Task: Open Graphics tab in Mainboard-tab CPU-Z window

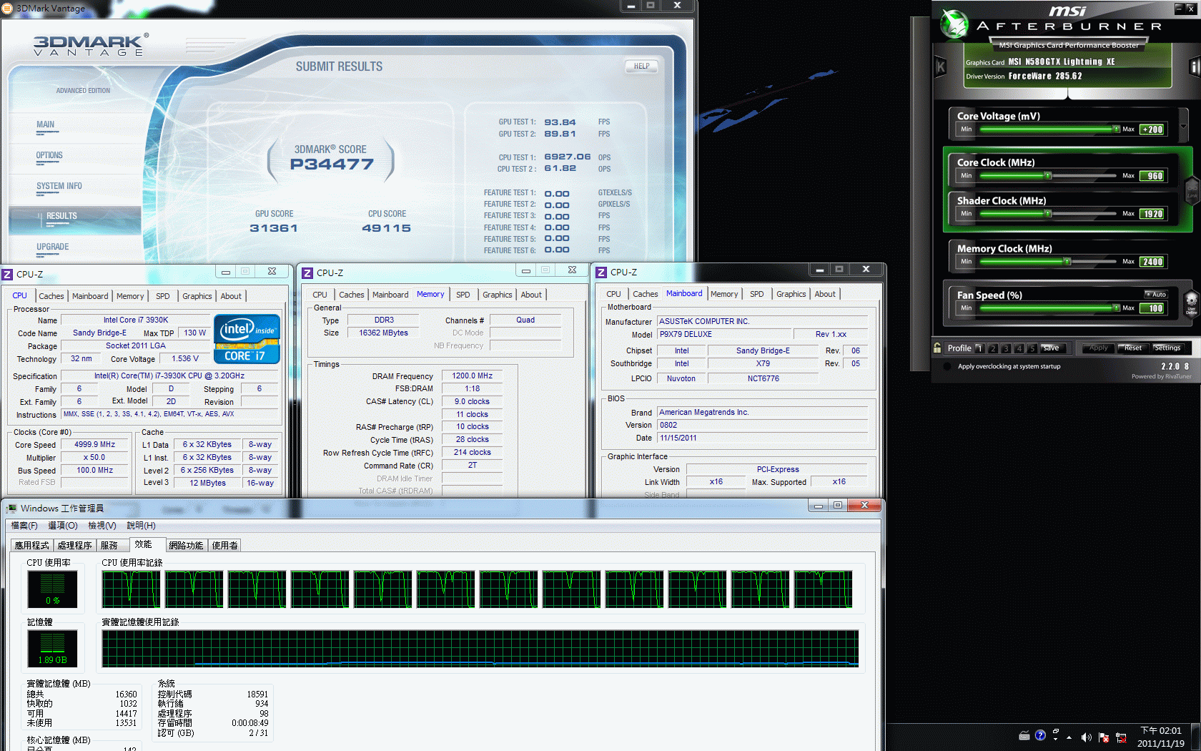Action: click(x=791, y=294)
